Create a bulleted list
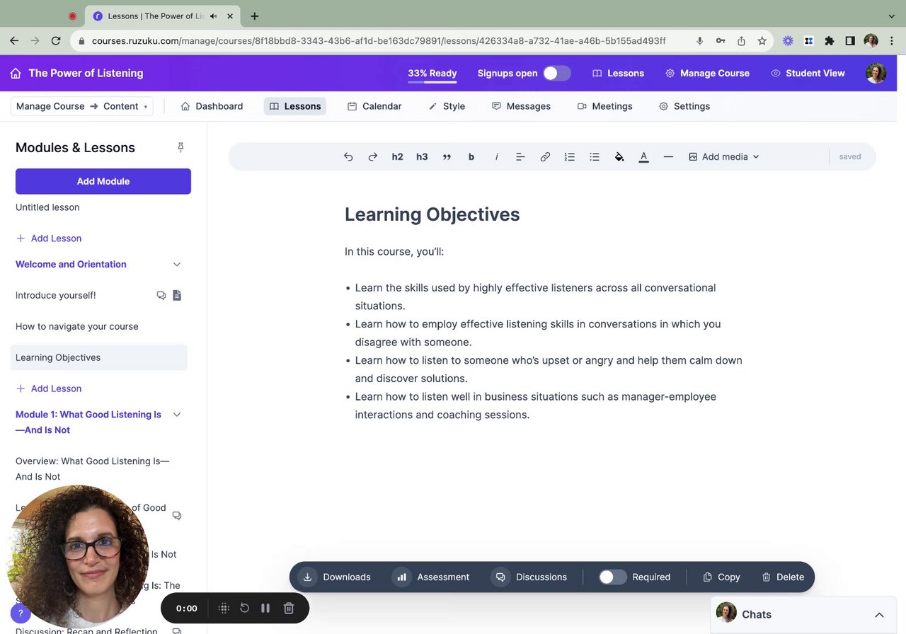Screen dimensions: 906x634 (595, 157)
